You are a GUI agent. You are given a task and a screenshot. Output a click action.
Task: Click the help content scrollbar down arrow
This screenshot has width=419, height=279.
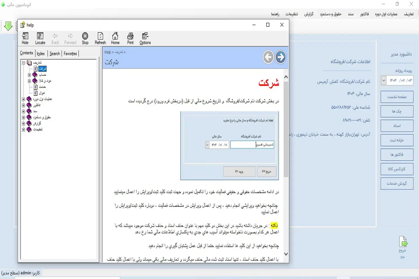[x=286, y=254]
